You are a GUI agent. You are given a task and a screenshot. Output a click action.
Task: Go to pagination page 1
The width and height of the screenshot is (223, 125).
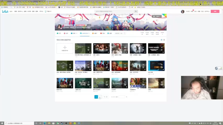click(96, 97)
